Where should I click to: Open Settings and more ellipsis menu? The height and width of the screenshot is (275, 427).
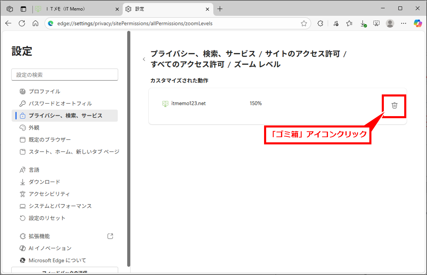[x=404, y=23]
